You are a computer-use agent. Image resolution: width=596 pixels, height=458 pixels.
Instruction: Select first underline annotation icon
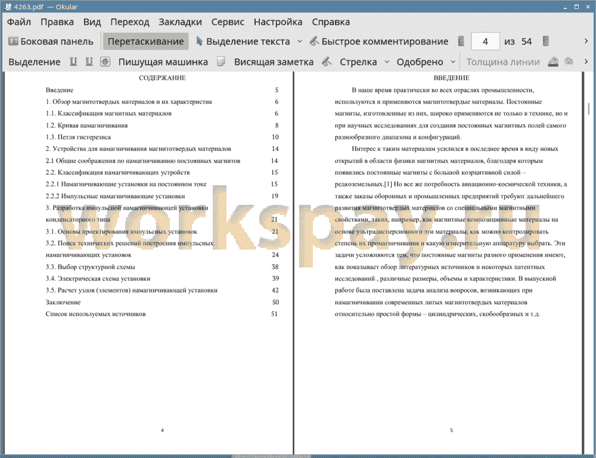pos(73,61)
